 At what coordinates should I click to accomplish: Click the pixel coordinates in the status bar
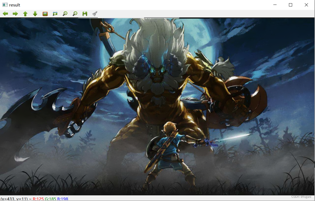point(14,199)
